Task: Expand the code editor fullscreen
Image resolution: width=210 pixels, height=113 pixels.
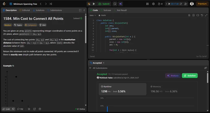Action: [206, 15]
